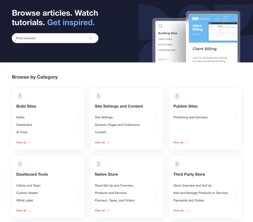Expand the AI Tools row chevron
This screenshot has width=253, height=222.
(78, 132)
